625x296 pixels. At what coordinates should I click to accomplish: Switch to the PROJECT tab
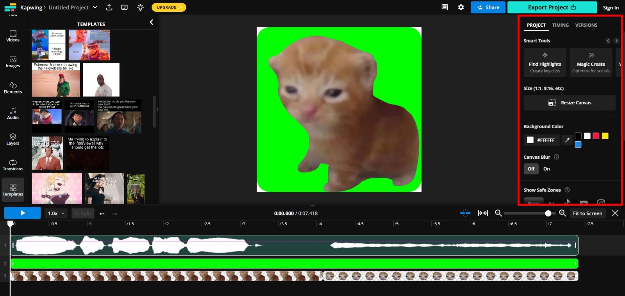[536, 25]
